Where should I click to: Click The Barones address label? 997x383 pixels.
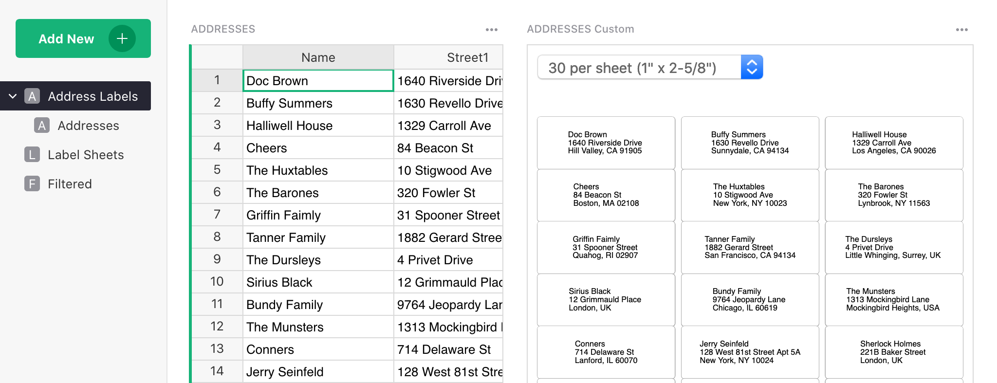click(894, 195)
